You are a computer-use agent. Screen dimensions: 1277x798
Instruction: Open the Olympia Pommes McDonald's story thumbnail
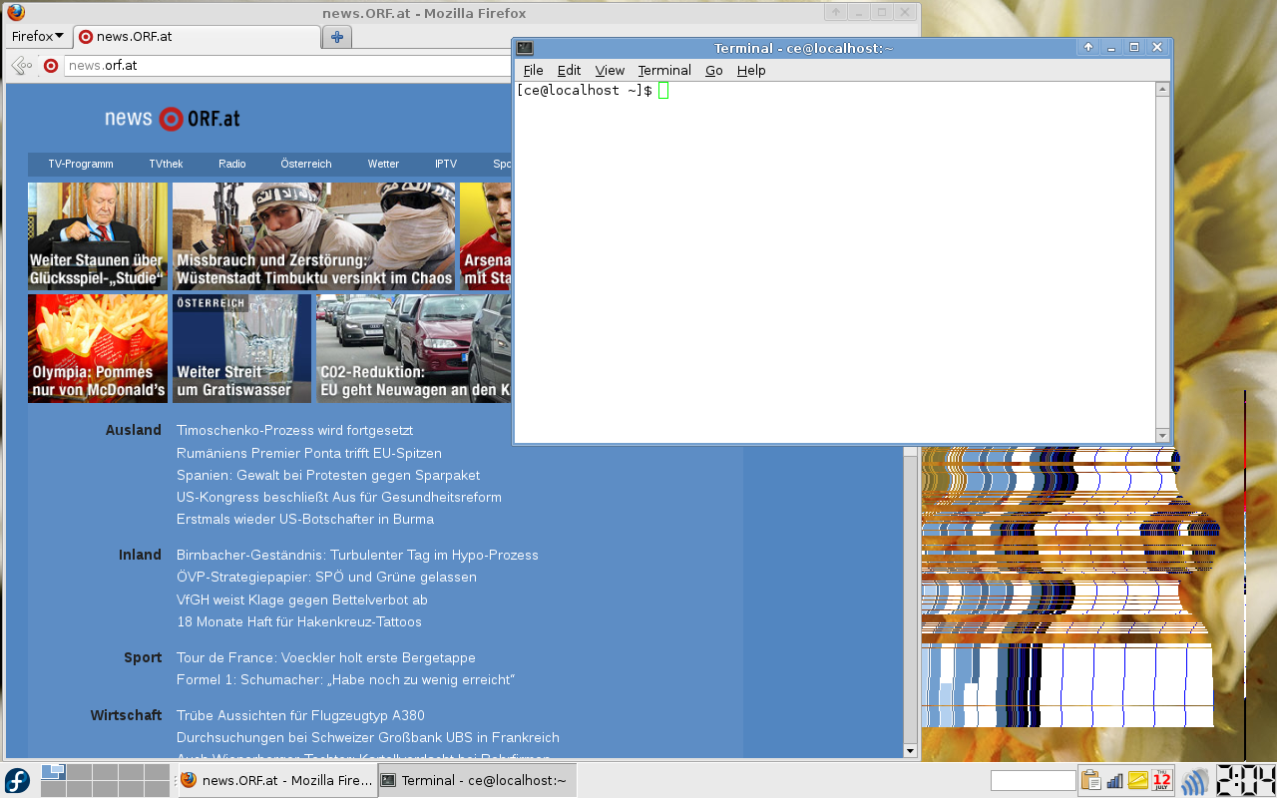[98, 348]
